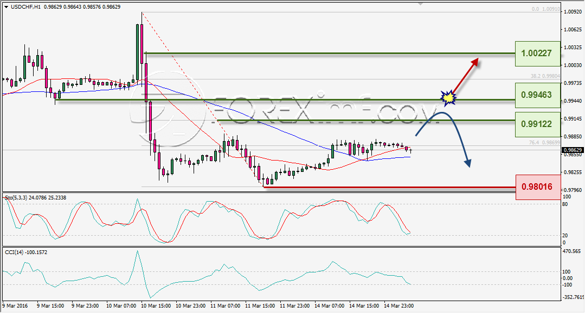Screen dimensions: 585x313
Task: Click price axis value 0.99735
Action: click(x=573, y=83)
